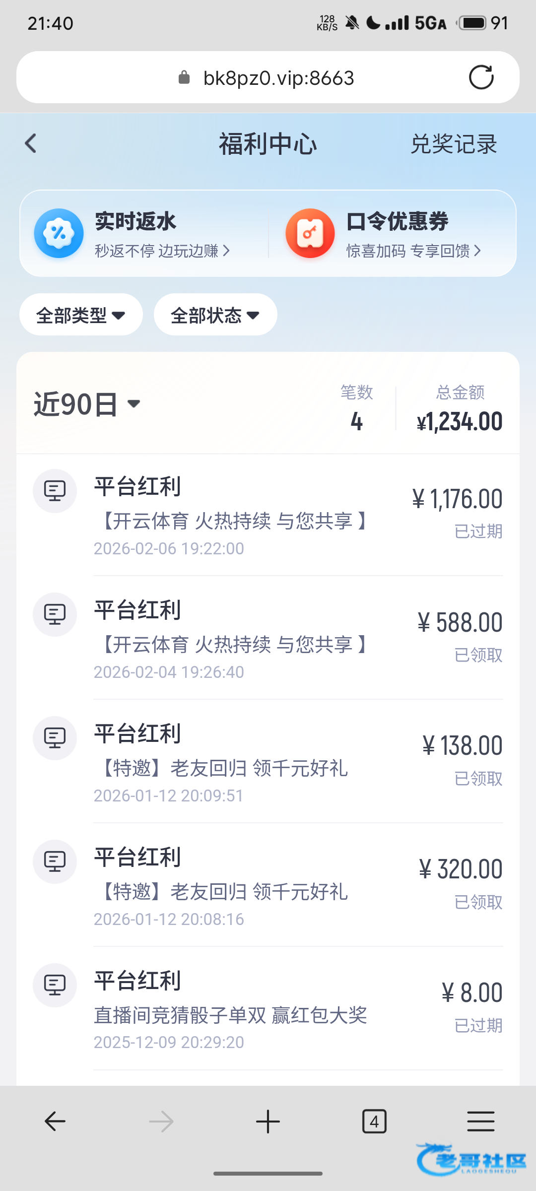The height and width of the screenshot is (1191, 536).
Task: Open the 近90日 date range dropdown
Action: click(87, 404)
